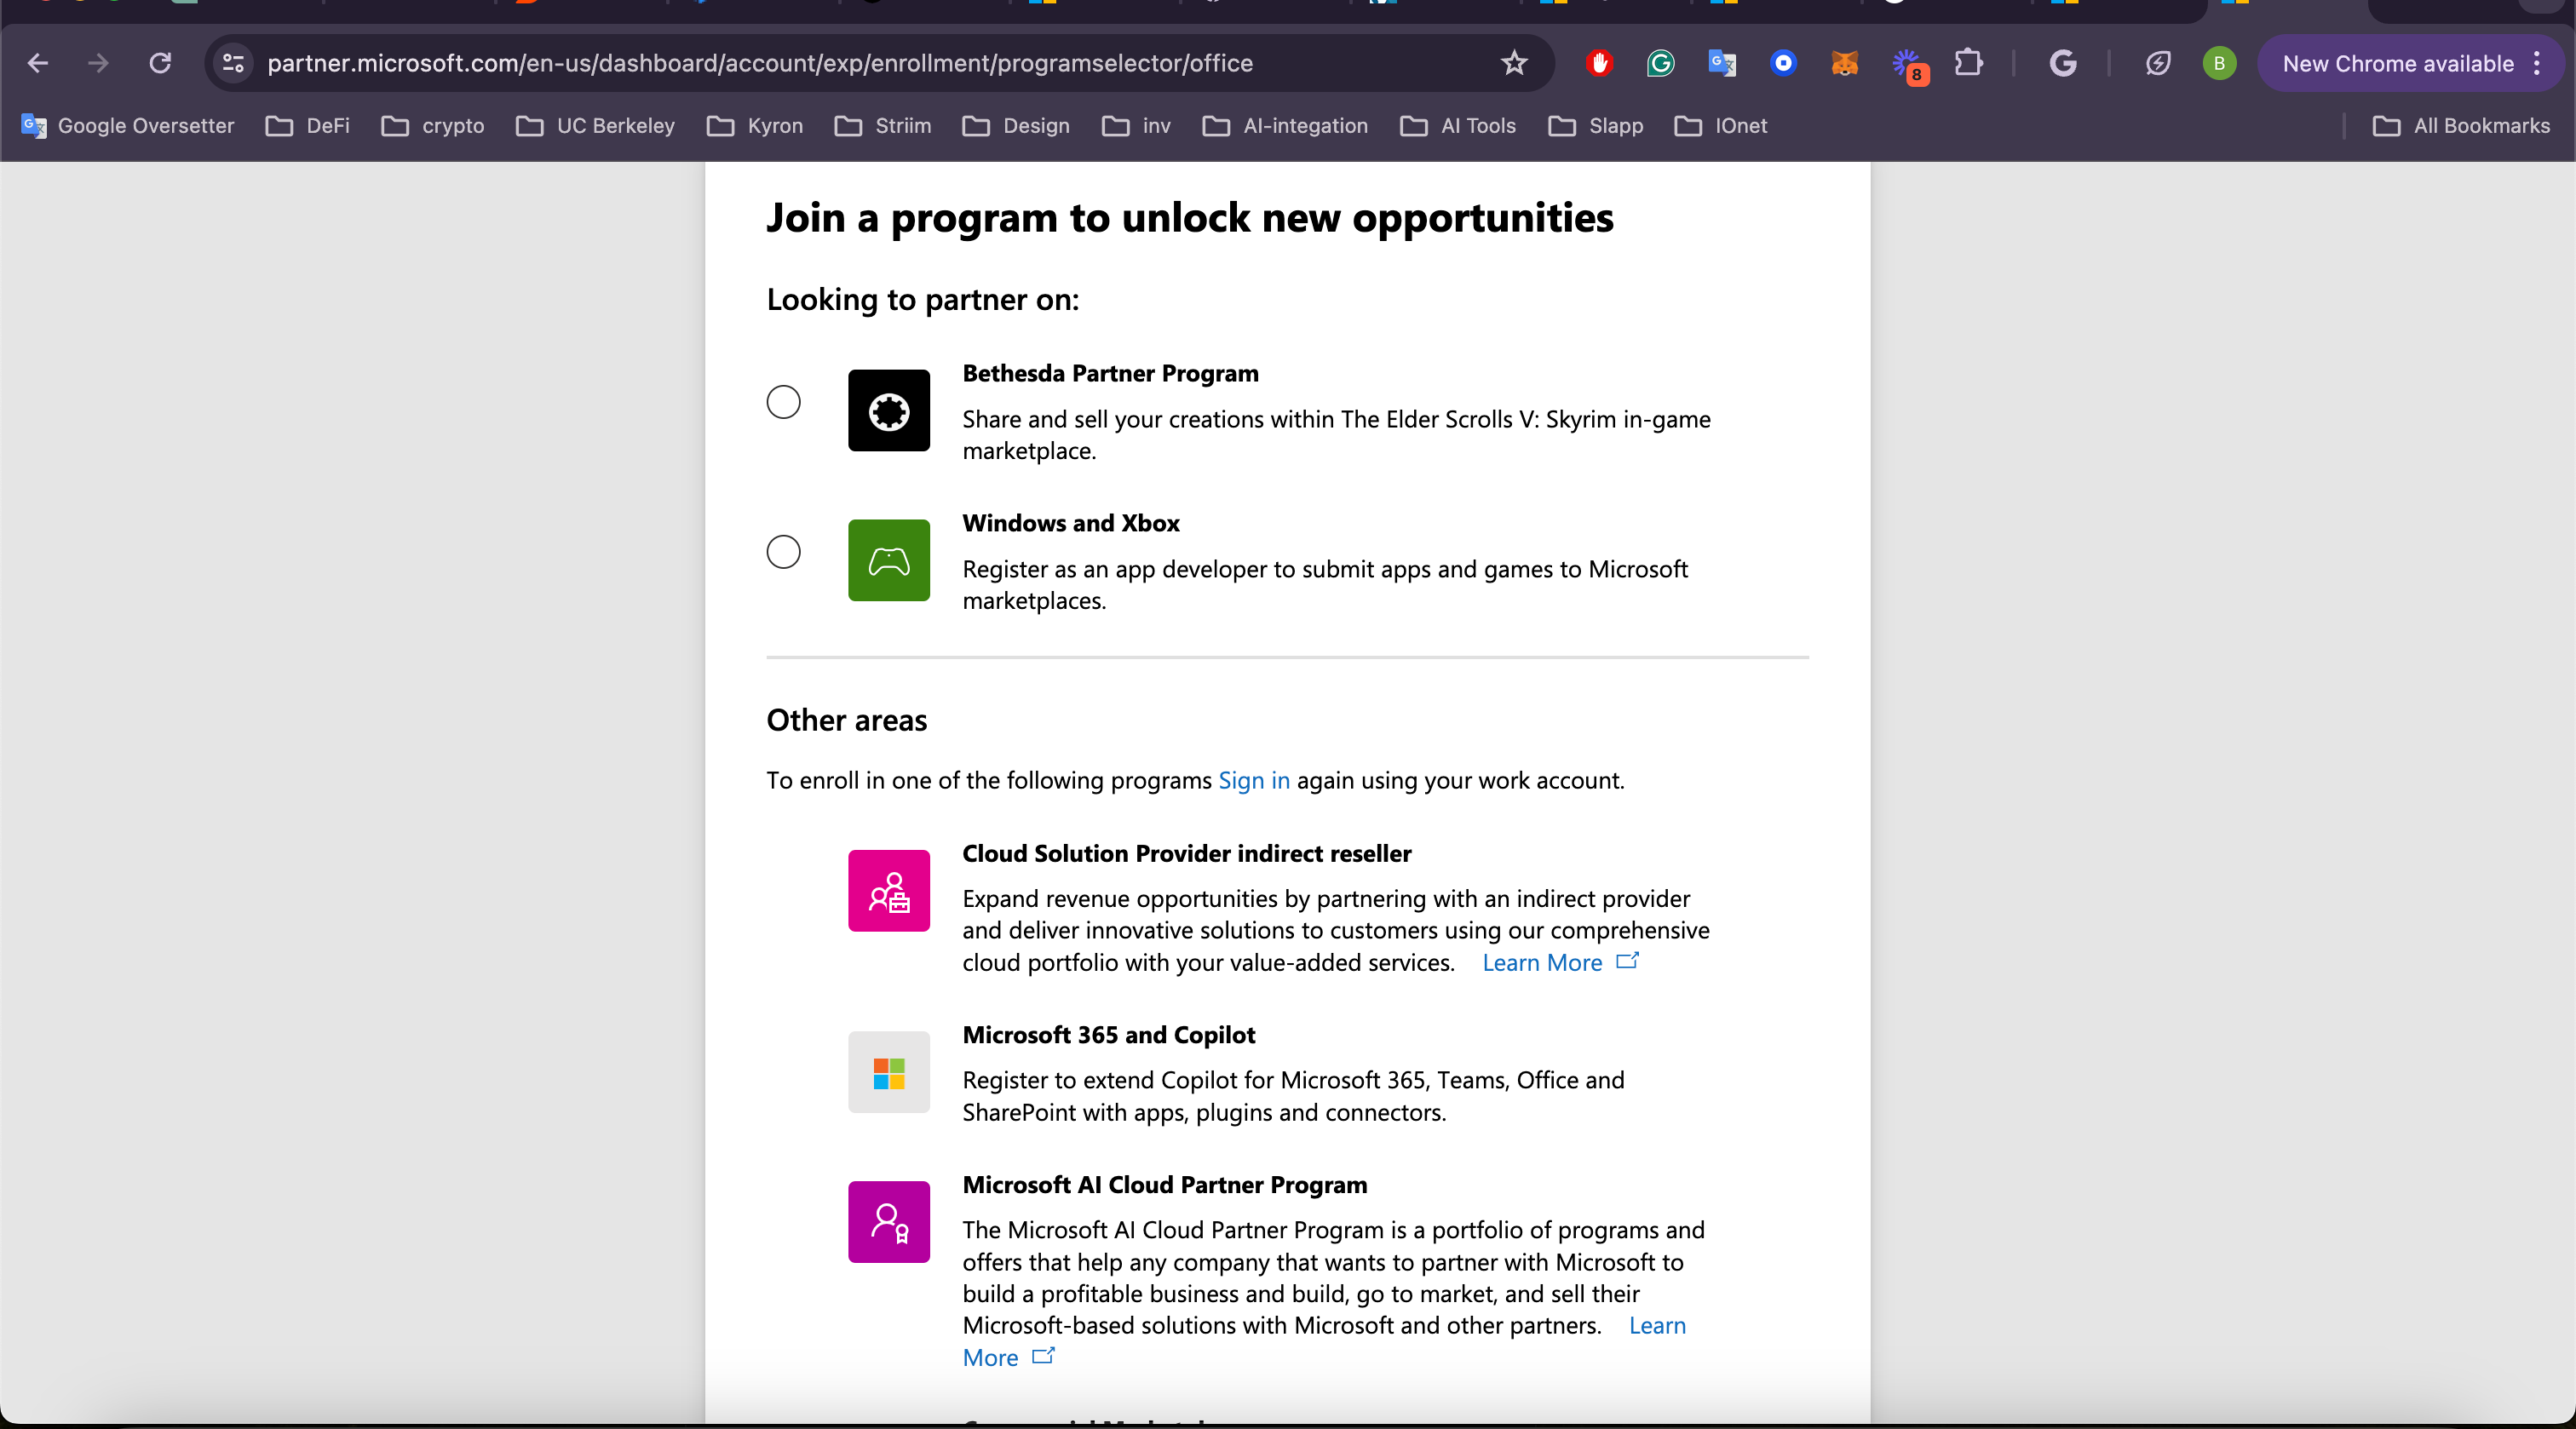Click the Cloud Solution Provider reseller icon

tap(888, 890)
